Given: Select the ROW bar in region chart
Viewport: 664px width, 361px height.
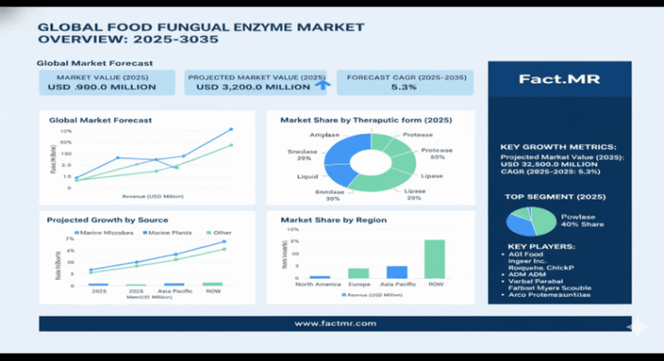Looking at the screenshot, I should (435, 259).
